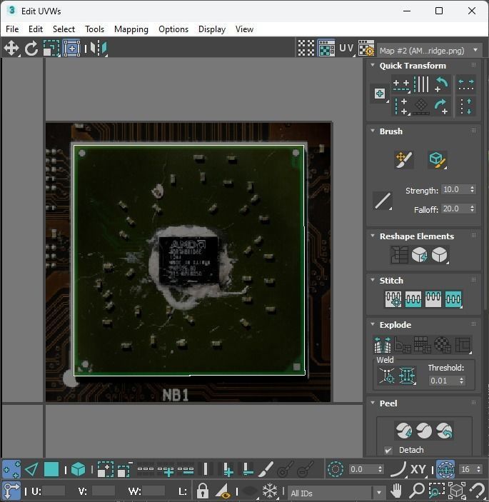Viewport: 489px width, 502px height.
Task: Rotate -90 degrees around pivot icon
Action: click(x=442, y=84)
